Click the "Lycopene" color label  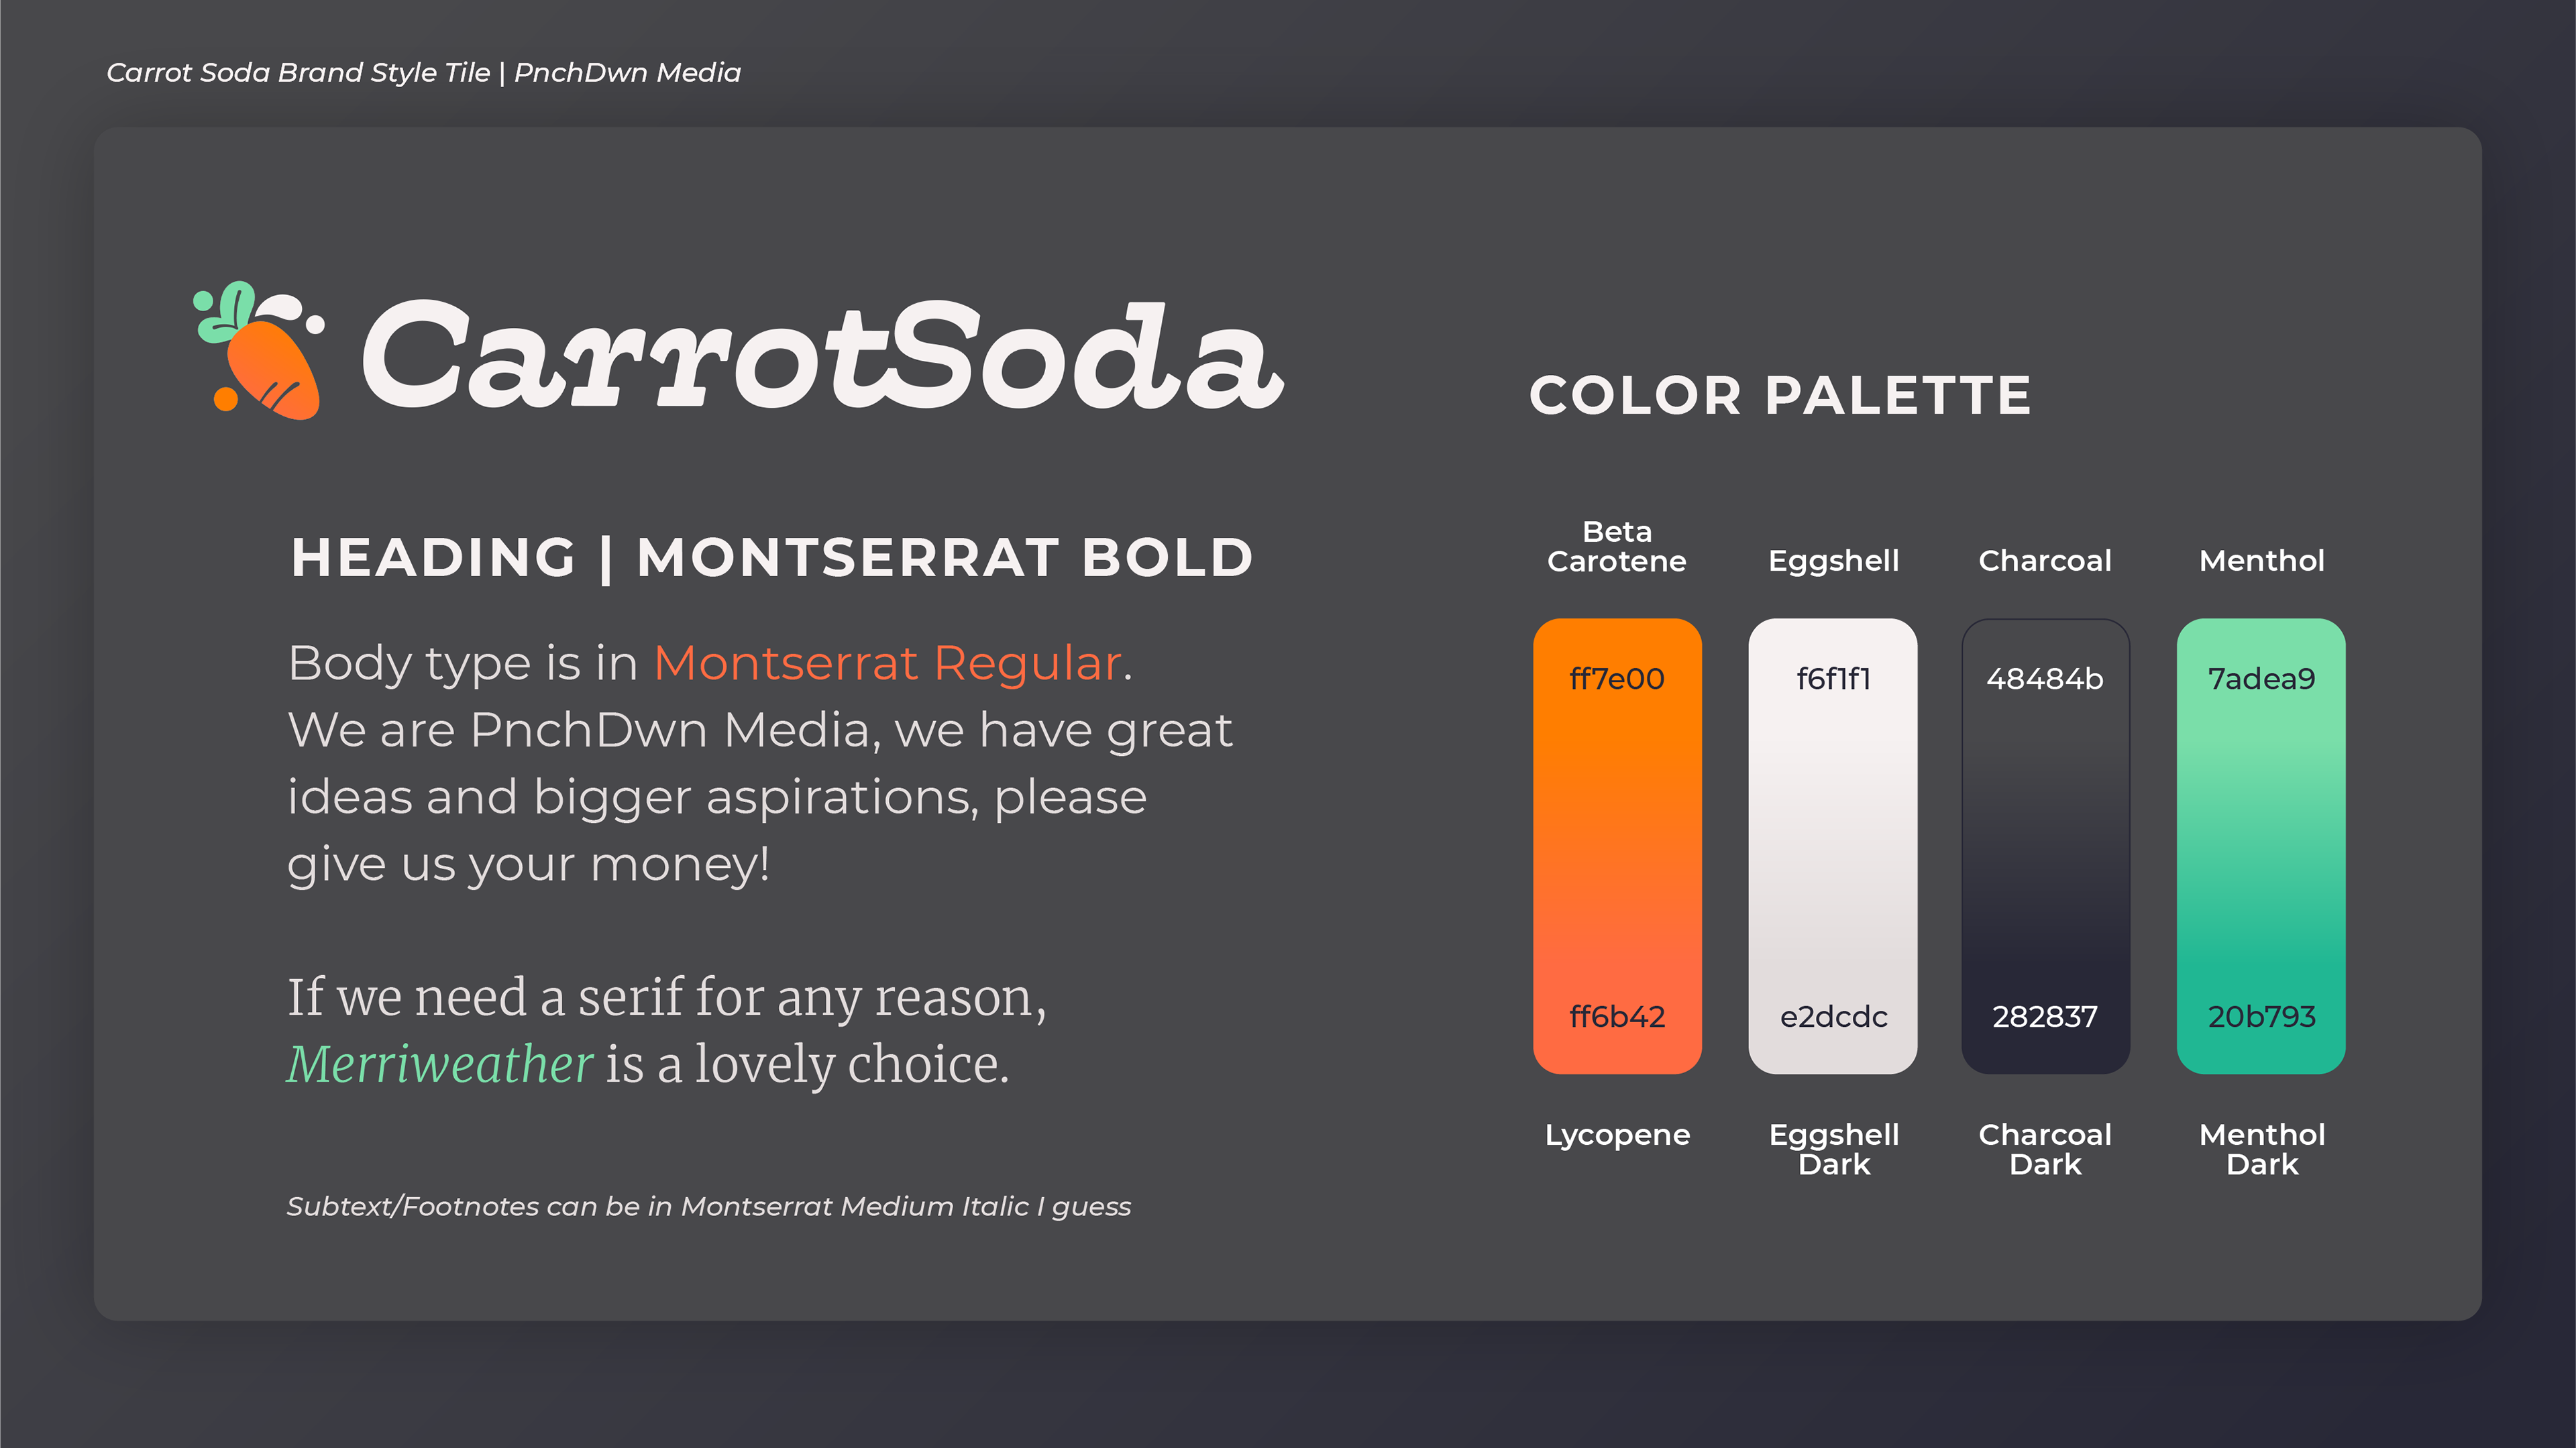1617,1135
